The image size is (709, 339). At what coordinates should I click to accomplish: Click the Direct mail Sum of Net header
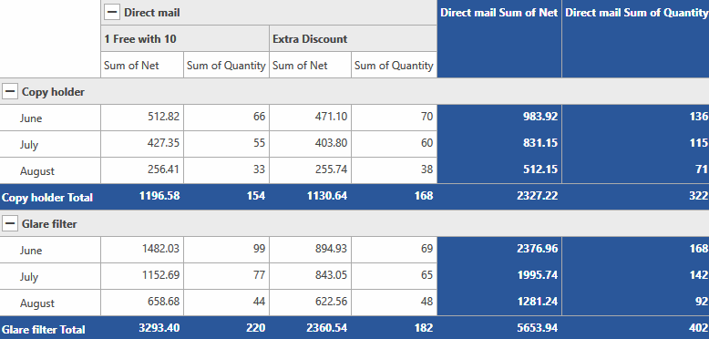(499, 39)
